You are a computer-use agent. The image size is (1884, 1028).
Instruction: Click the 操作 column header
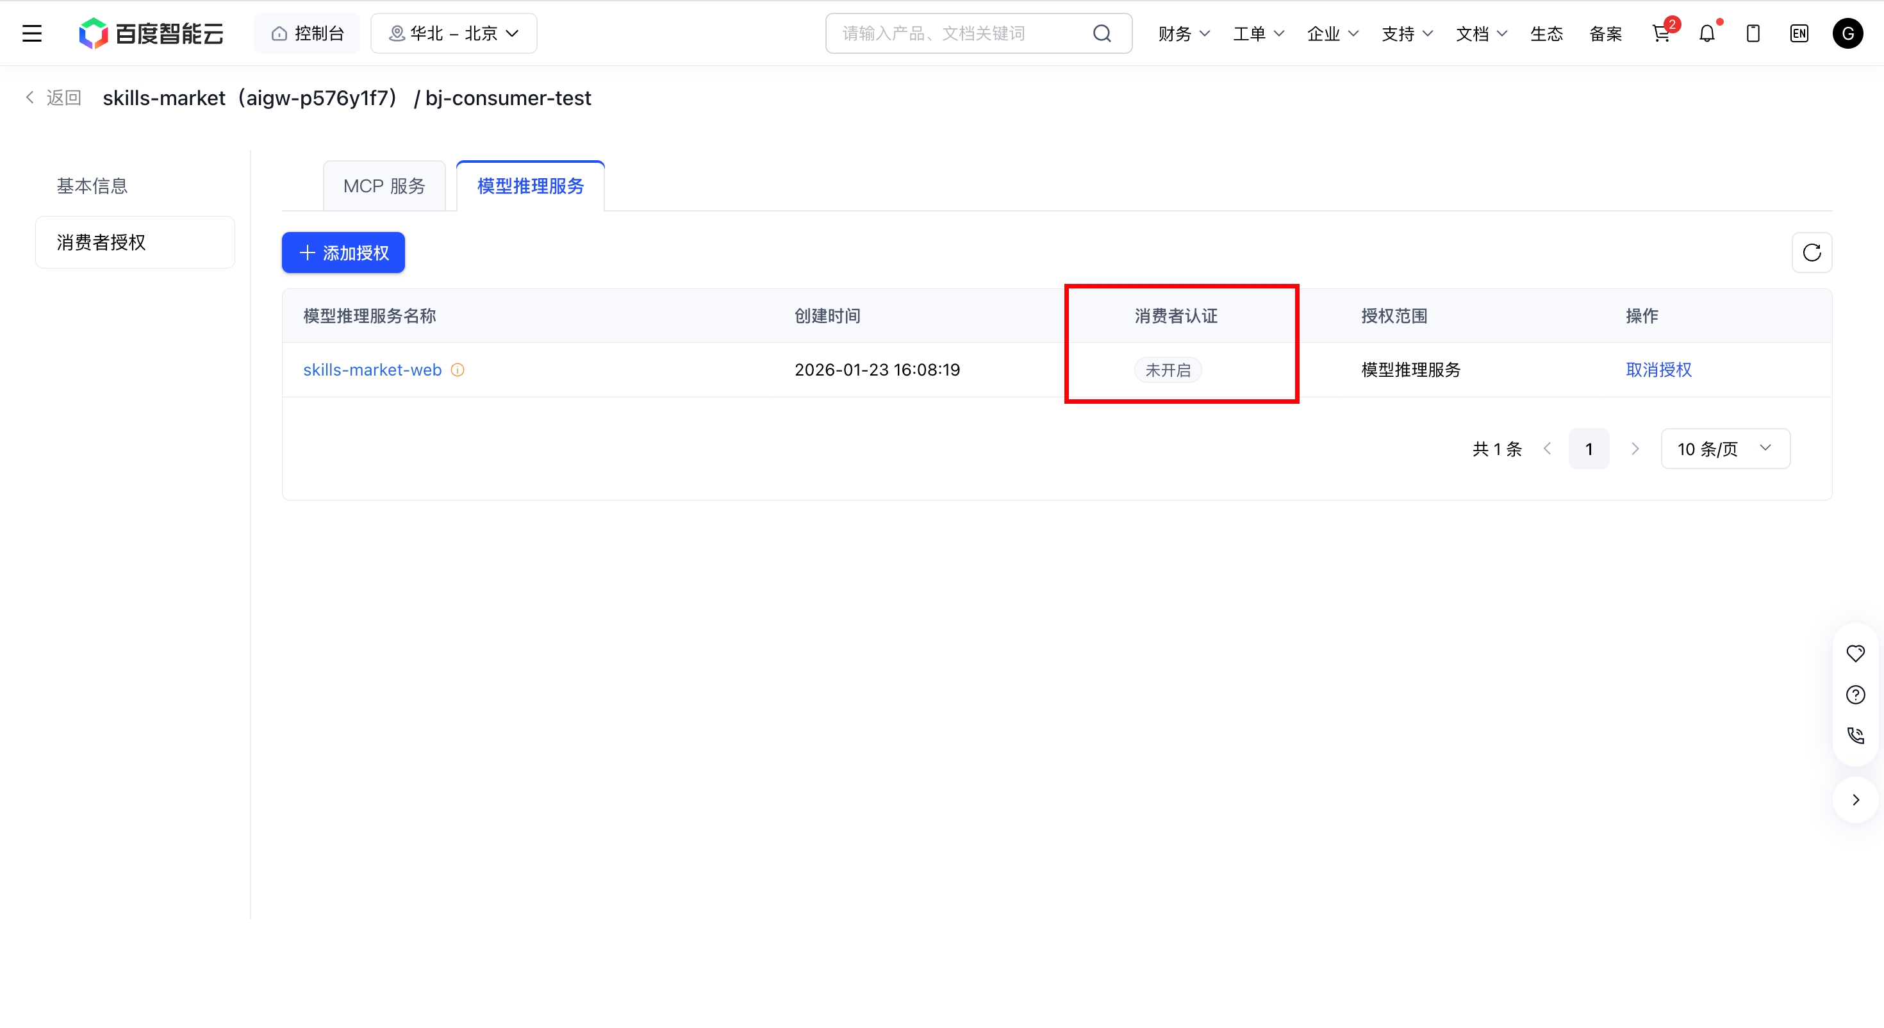(1642, 316)
